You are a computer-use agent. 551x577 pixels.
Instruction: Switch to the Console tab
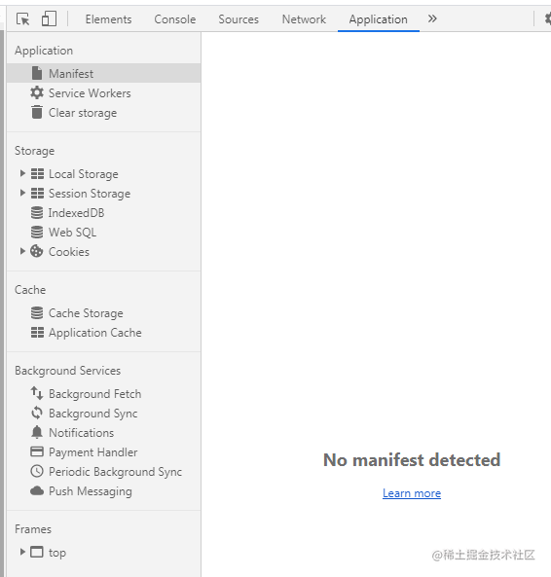(x=175, y=19)
